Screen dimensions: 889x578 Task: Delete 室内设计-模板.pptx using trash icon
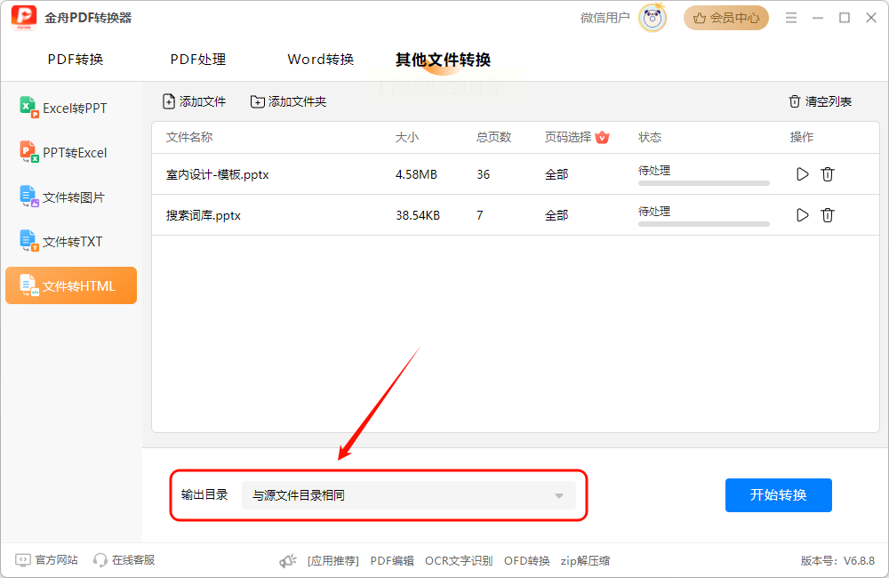pyautogui.click(x=827, y=174)
